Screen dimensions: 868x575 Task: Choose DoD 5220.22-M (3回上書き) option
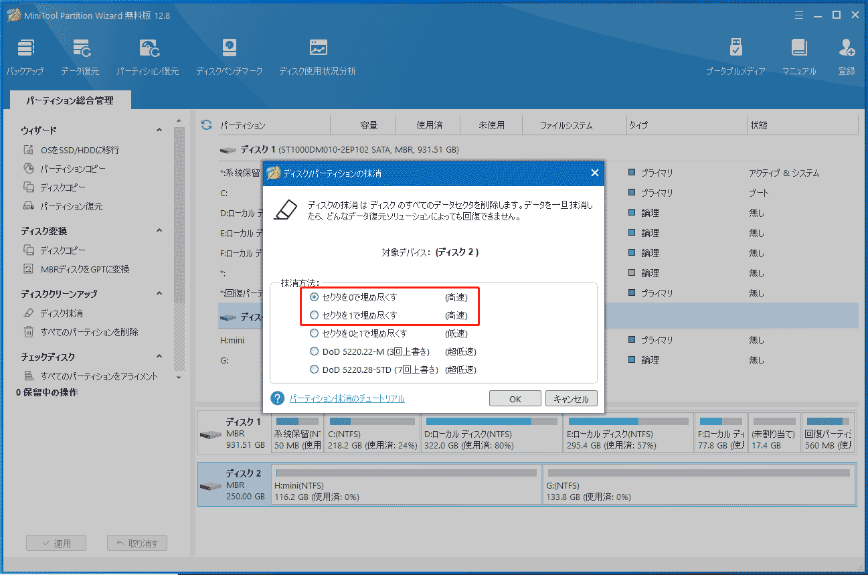315,351
